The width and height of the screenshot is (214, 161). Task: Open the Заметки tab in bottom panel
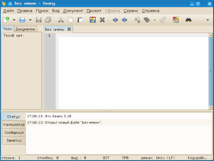(14, 140)
